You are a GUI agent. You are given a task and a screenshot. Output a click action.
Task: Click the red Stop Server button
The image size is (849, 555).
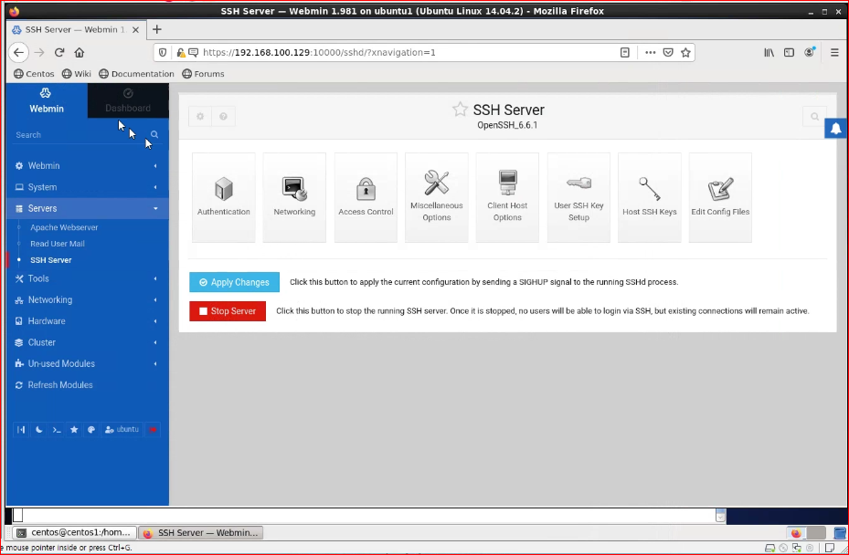click(228, 311)
